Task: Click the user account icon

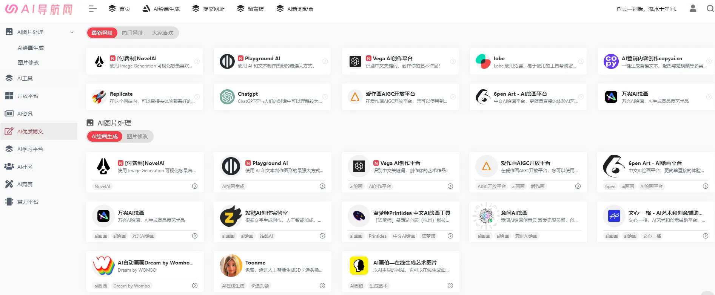Action: 693,8
